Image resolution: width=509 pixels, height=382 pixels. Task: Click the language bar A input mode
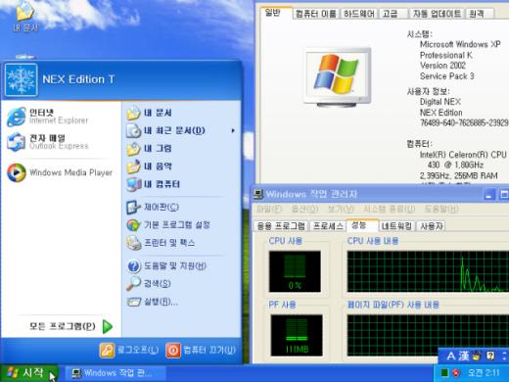point(451,356)
